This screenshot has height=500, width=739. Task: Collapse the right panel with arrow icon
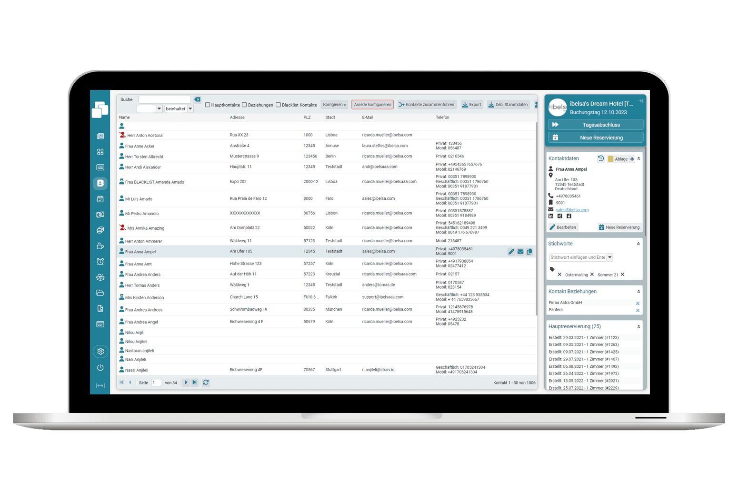click(640, 101)
